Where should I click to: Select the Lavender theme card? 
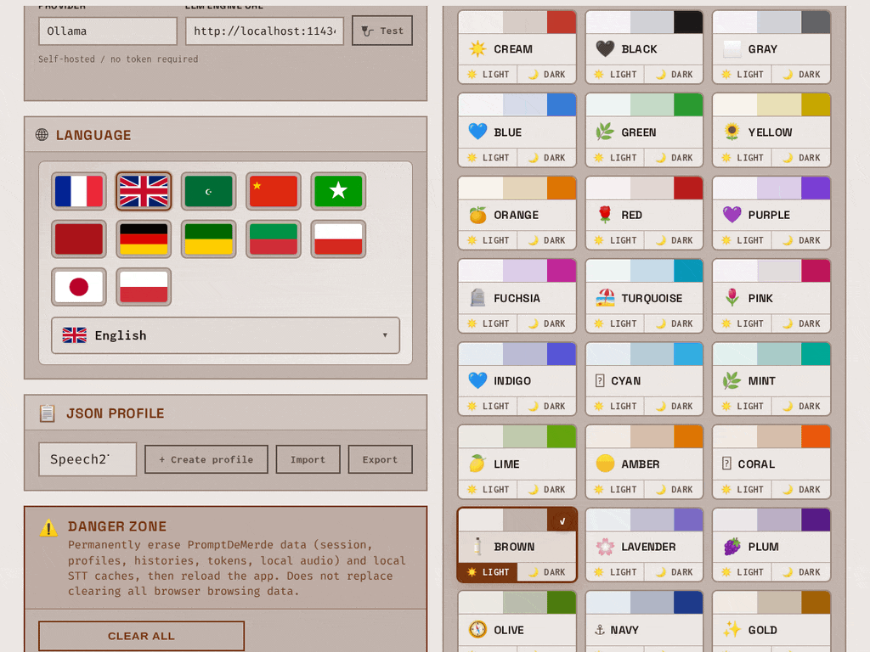pyautogui.click(x=644, y=544)
